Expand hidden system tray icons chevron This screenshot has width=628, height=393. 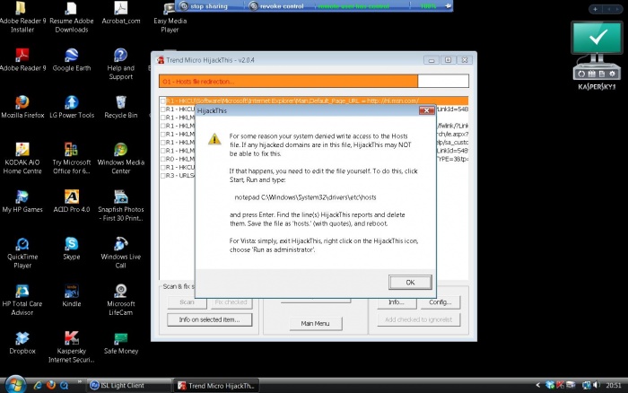[x=537, y=385]
